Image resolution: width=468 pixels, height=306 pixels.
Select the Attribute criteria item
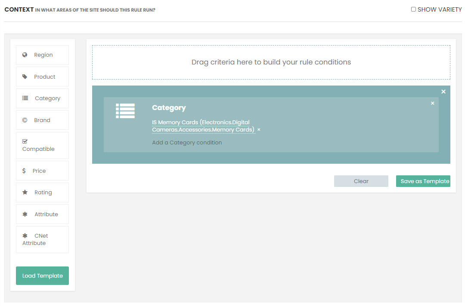point(42,214)
